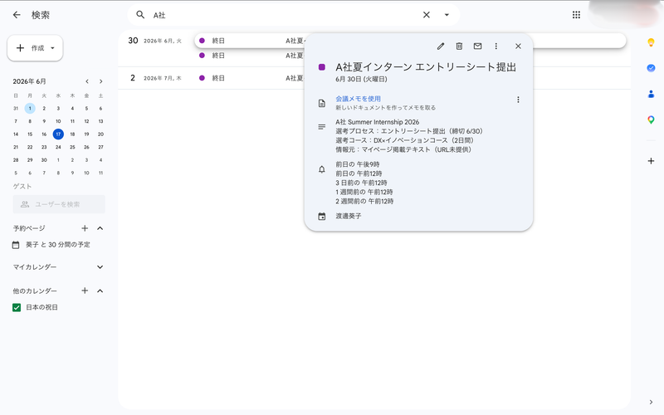The width and height of the screenshot is (664, 415).
Task: Clear the search text with the X
Action: point(427,15)
